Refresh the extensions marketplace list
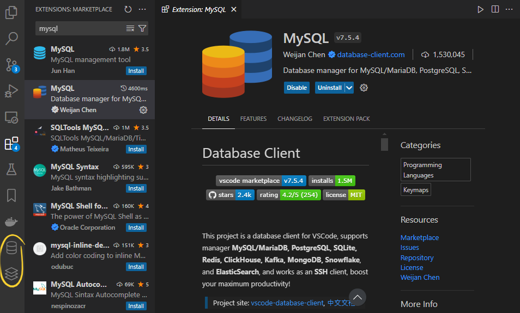Screen dimensions: 520x313 tap(128, 9)
